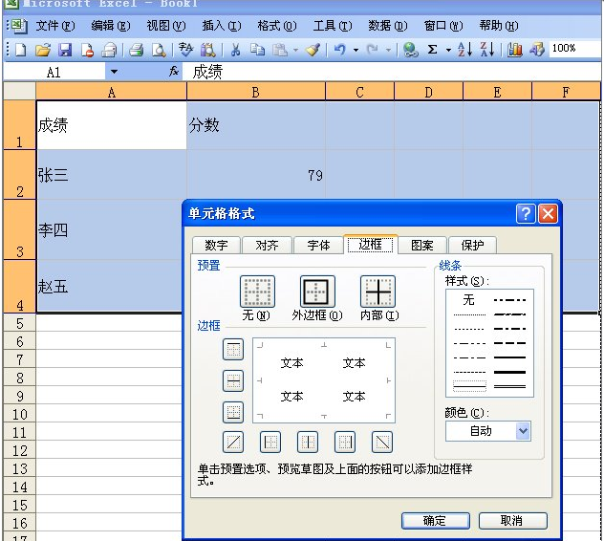Screen dimensions: 604x541
Task: Open the 颜色 color dropdown
Action: tap(522, 431)
